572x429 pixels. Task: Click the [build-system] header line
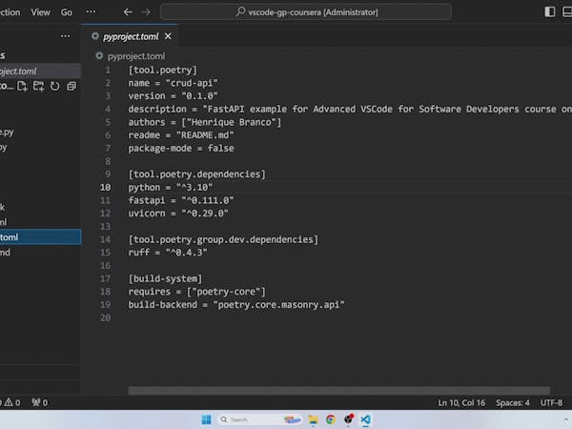point(165,278)
